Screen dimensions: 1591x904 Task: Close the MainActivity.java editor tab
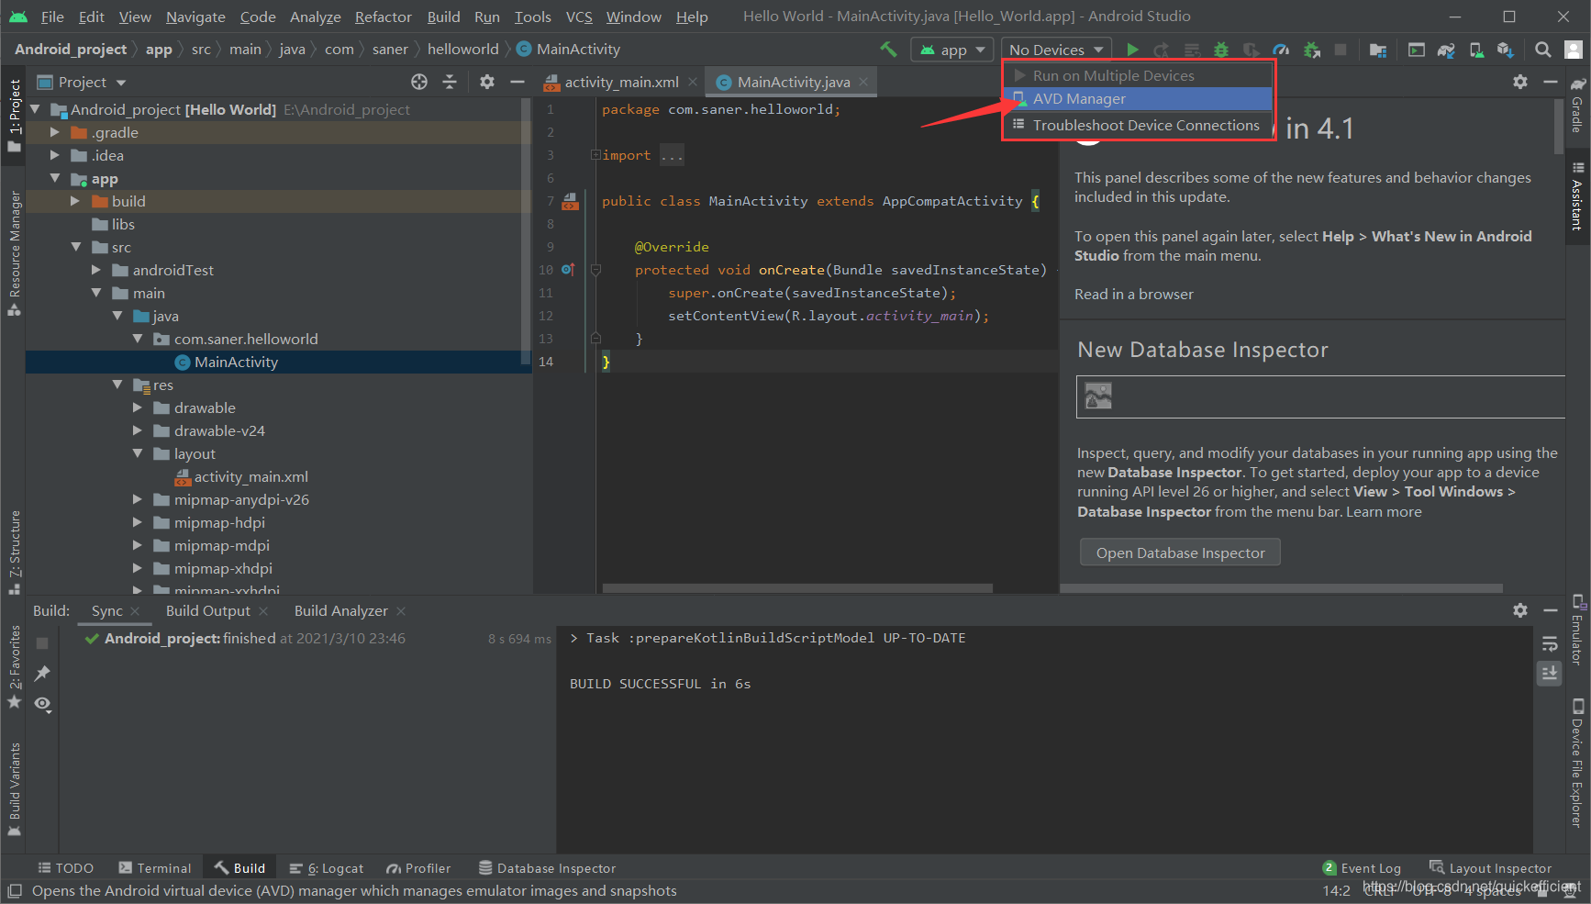pos(863,82)
